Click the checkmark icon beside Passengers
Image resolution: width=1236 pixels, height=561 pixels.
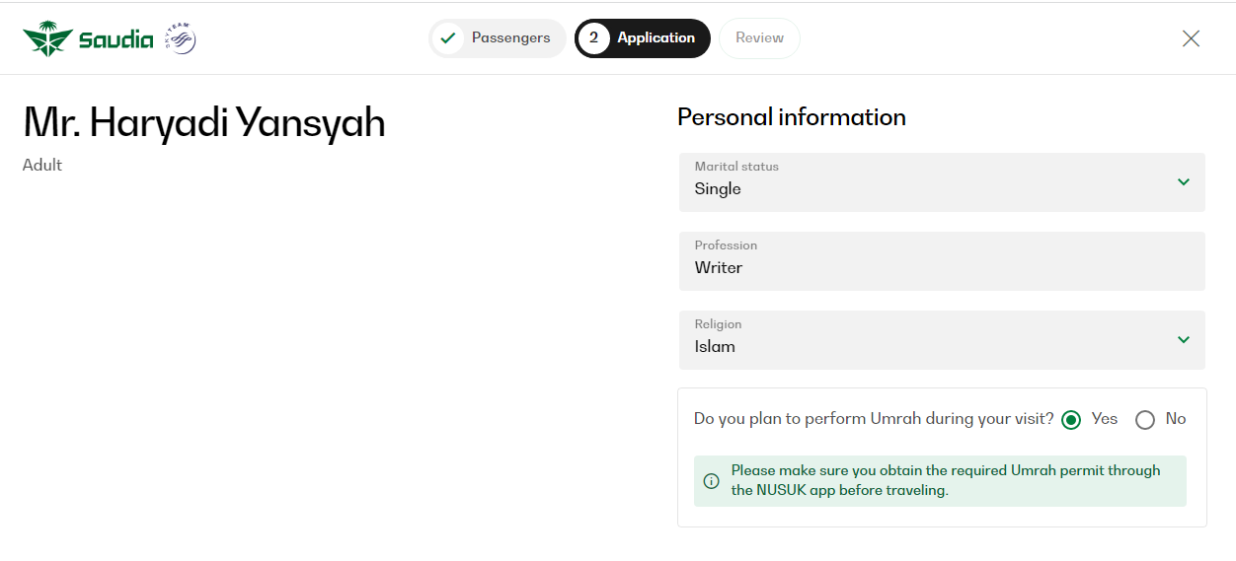pos(448,38)
